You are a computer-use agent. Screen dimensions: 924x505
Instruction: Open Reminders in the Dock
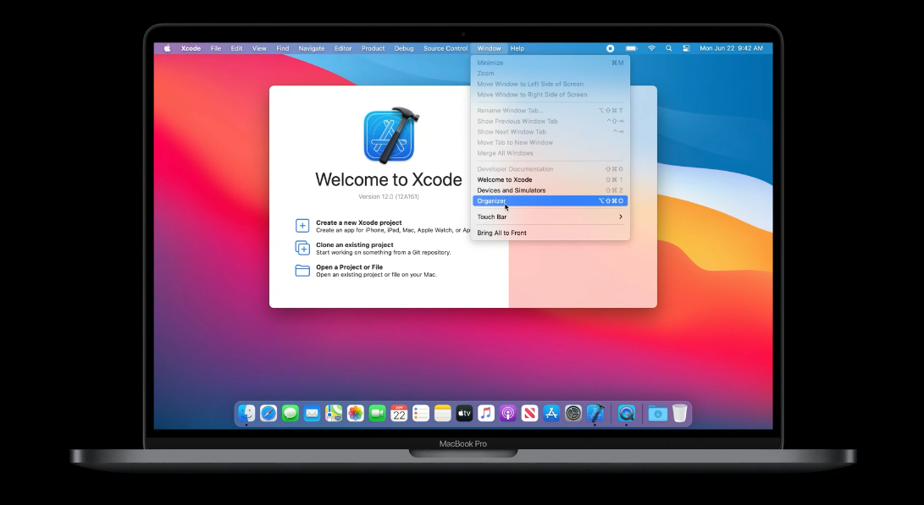click(421, 414)
